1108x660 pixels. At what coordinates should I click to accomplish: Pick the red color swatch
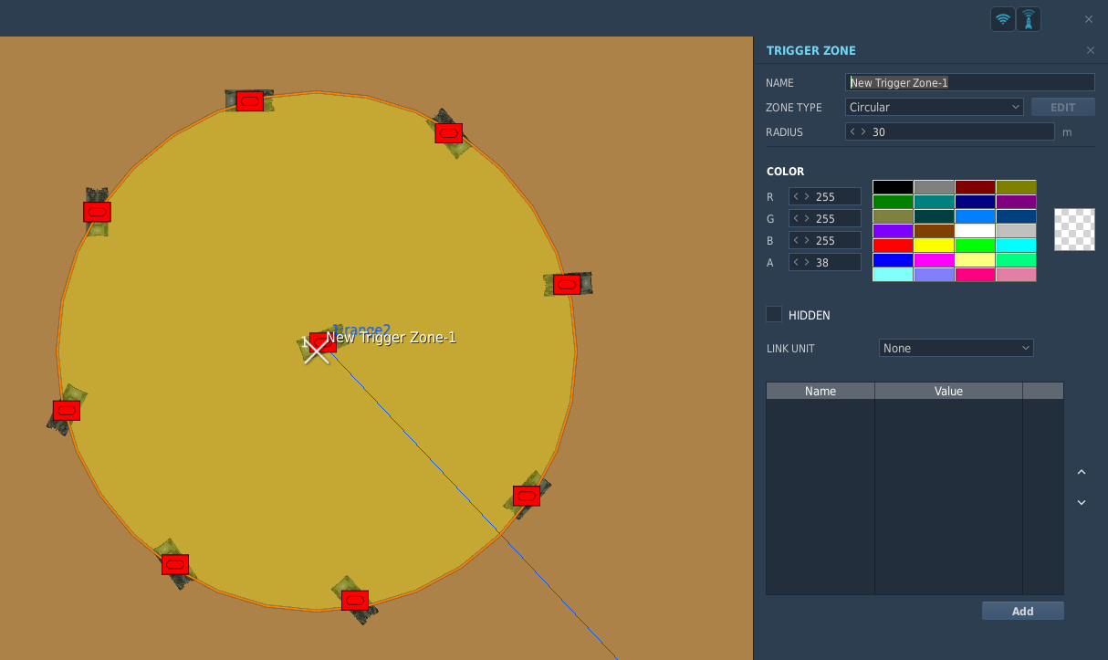click(893, 246)
